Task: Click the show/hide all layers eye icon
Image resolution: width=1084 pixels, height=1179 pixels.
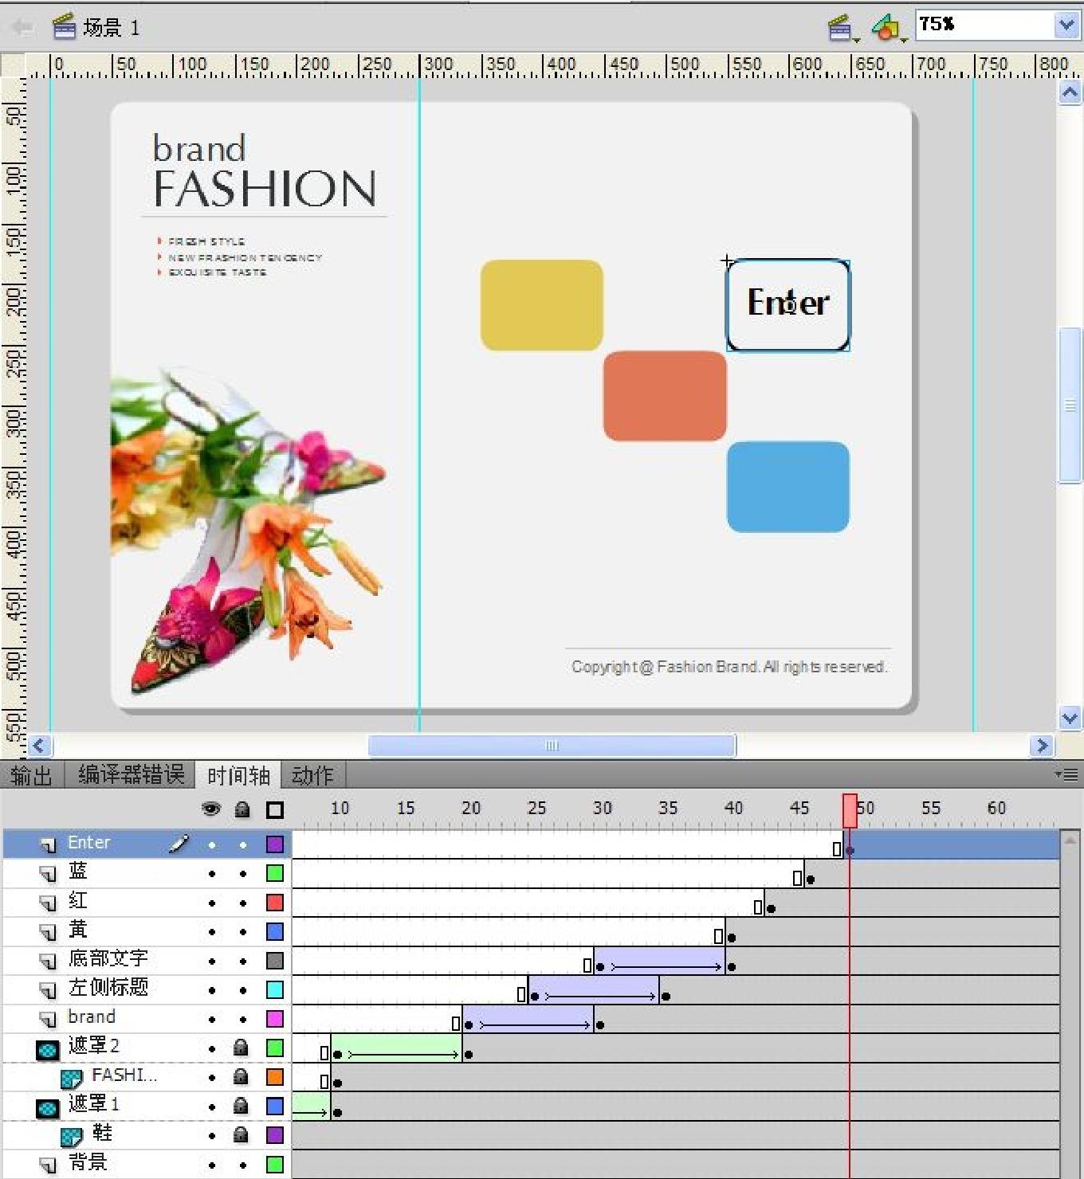Action: click(211, 809)
